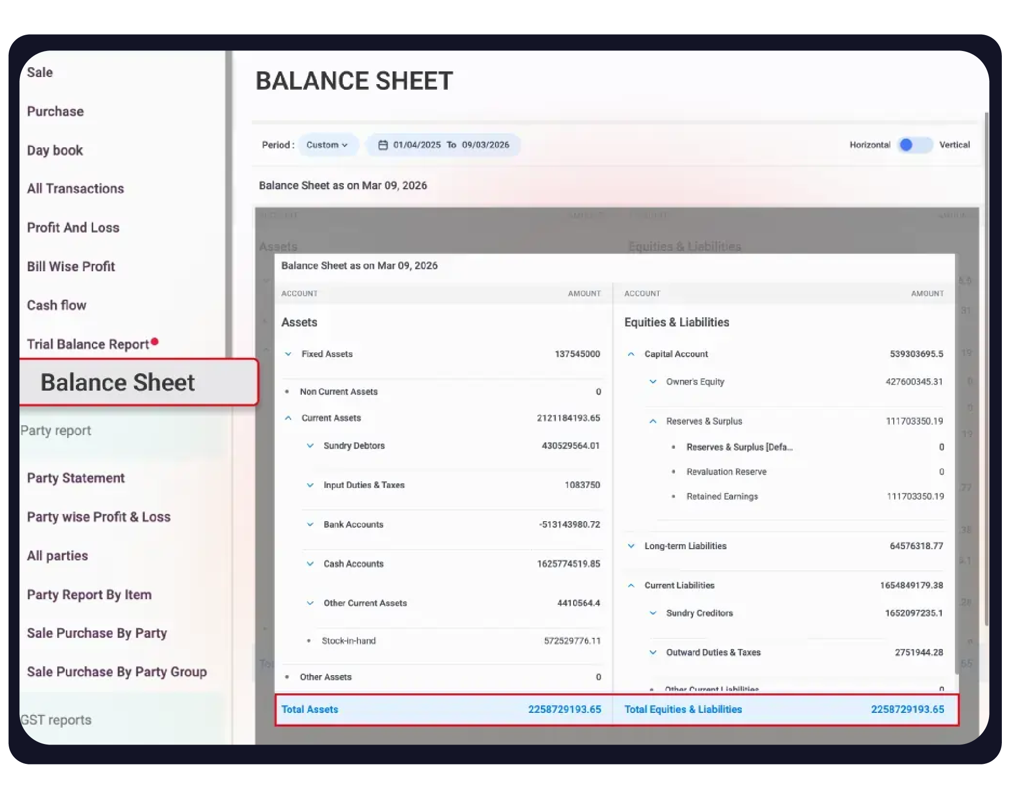Collapse the Current Assets section
1010x796 pixels.
click(x=289, y=418)
